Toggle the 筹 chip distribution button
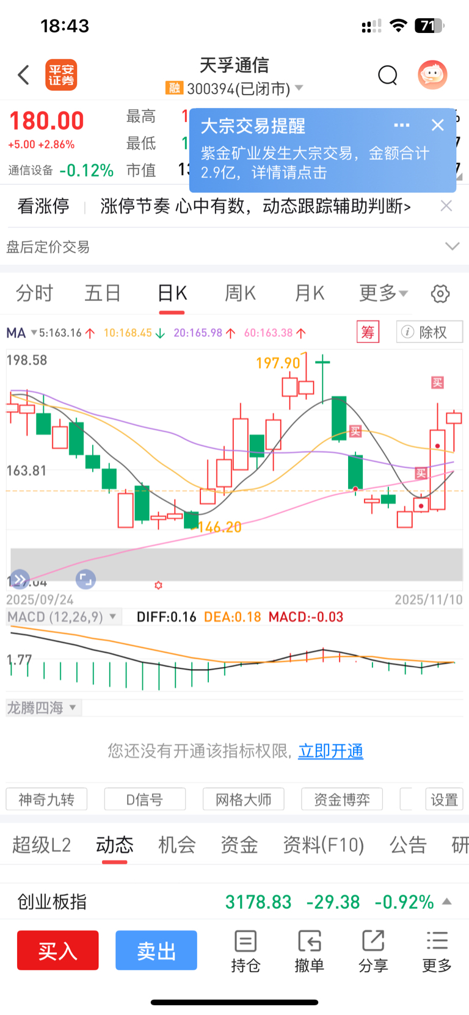 coord(368,332)
